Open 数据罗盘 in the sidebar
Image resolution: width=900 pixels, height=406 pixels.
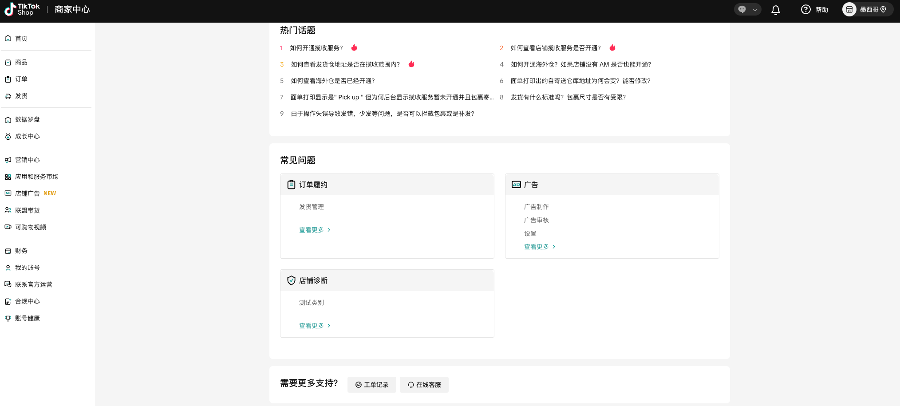point(28,119)
